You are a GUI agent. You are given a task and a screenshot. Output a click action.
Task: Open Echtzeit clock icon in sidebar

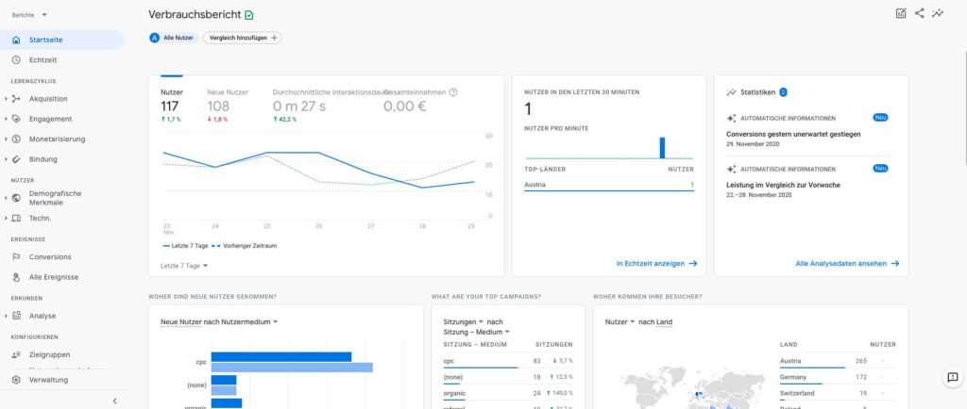[x=16, y=60]
